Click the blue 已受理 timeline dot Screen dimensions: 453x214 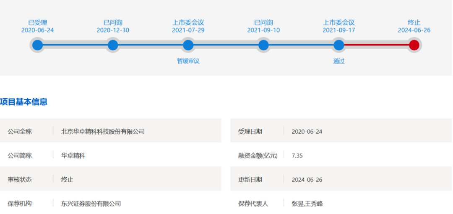coord(37,45)
